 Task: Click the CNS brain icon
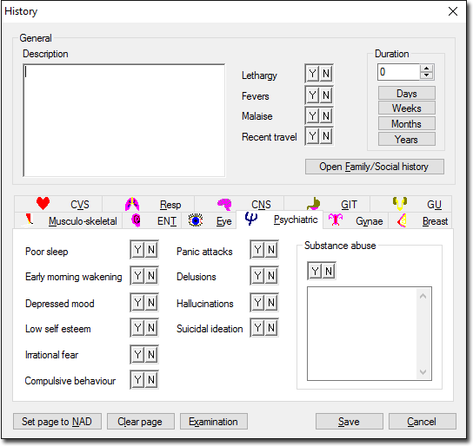tap(224, 204)
